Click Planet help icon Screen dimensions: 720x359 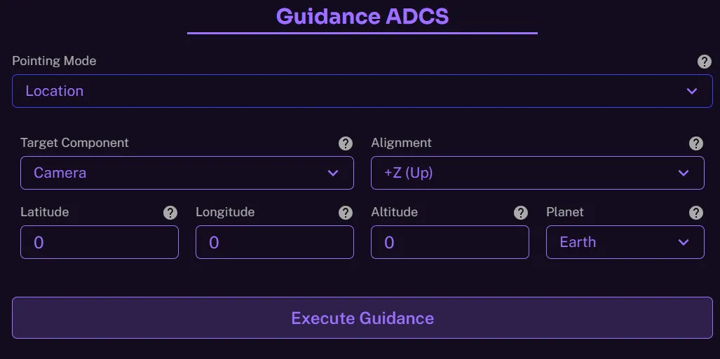[x=696, y=213]
